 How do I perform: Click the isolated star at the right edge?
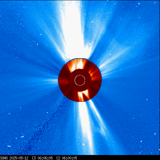coord(147,100)
